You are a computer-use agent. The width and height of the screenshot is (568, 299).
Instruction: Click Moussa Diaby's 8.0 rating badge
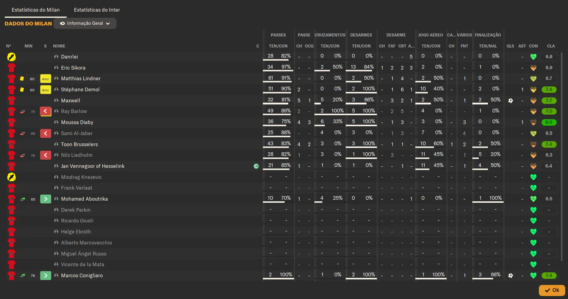[x=549, y=122]
